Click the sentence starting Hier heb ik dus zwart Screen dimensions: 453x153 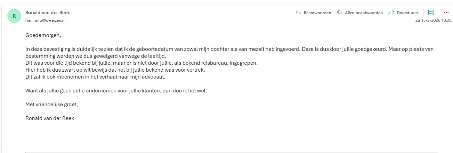(x=115, y=70)
